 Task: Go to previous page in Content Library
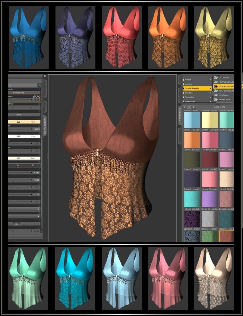[185, 107]
